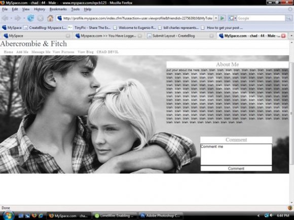
Task: Click the View Blog profile link
Action: [x=86, y=52]
